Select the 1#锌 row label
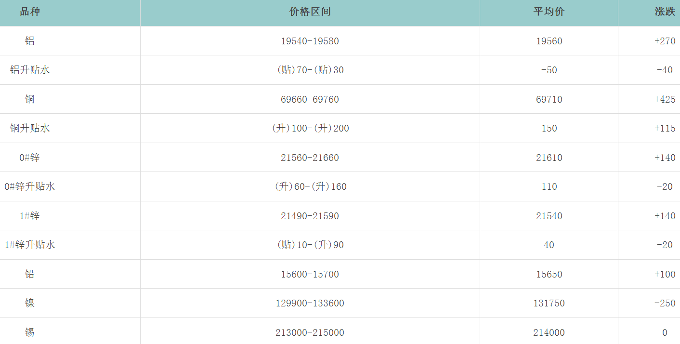 (30, 216)
